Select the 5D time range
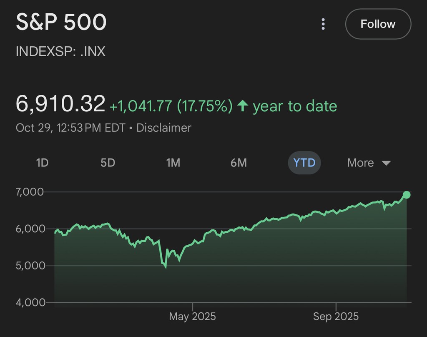The height and width of the screenshot is (337, 427). tap(108, 163)
